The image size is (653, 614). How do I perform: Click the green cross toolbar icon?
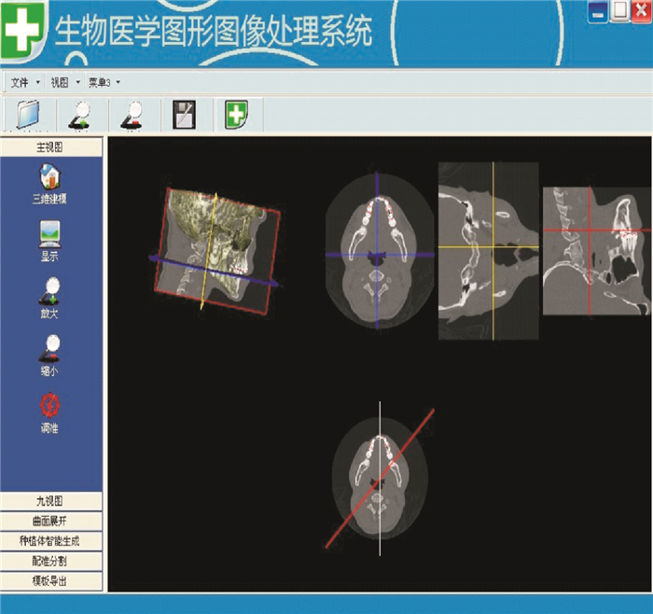[236, 115]
